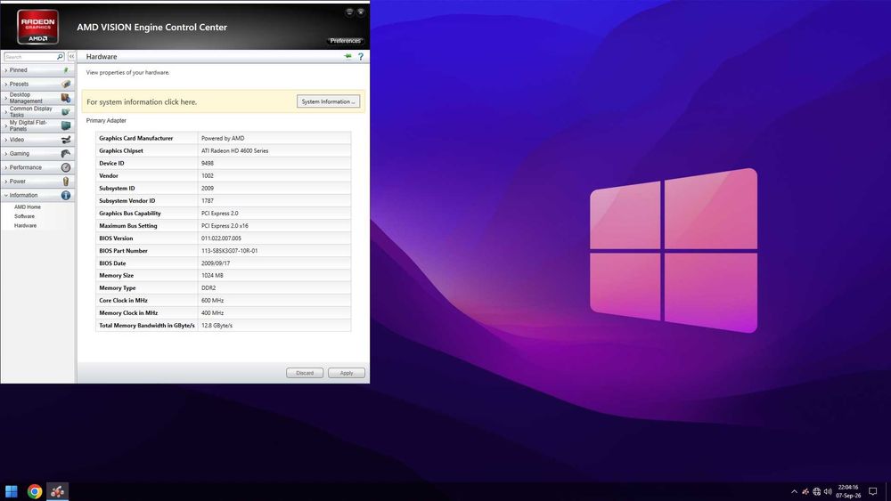
Task: Click the blue Information 'i' icon
Action: pyautogui.click(x=66, y=195)
